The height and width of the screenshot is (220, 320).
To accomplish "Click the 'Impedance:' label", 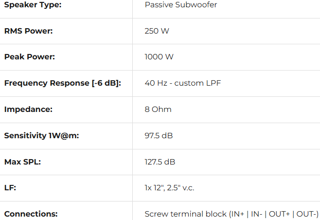I will [x=28, y=109].
